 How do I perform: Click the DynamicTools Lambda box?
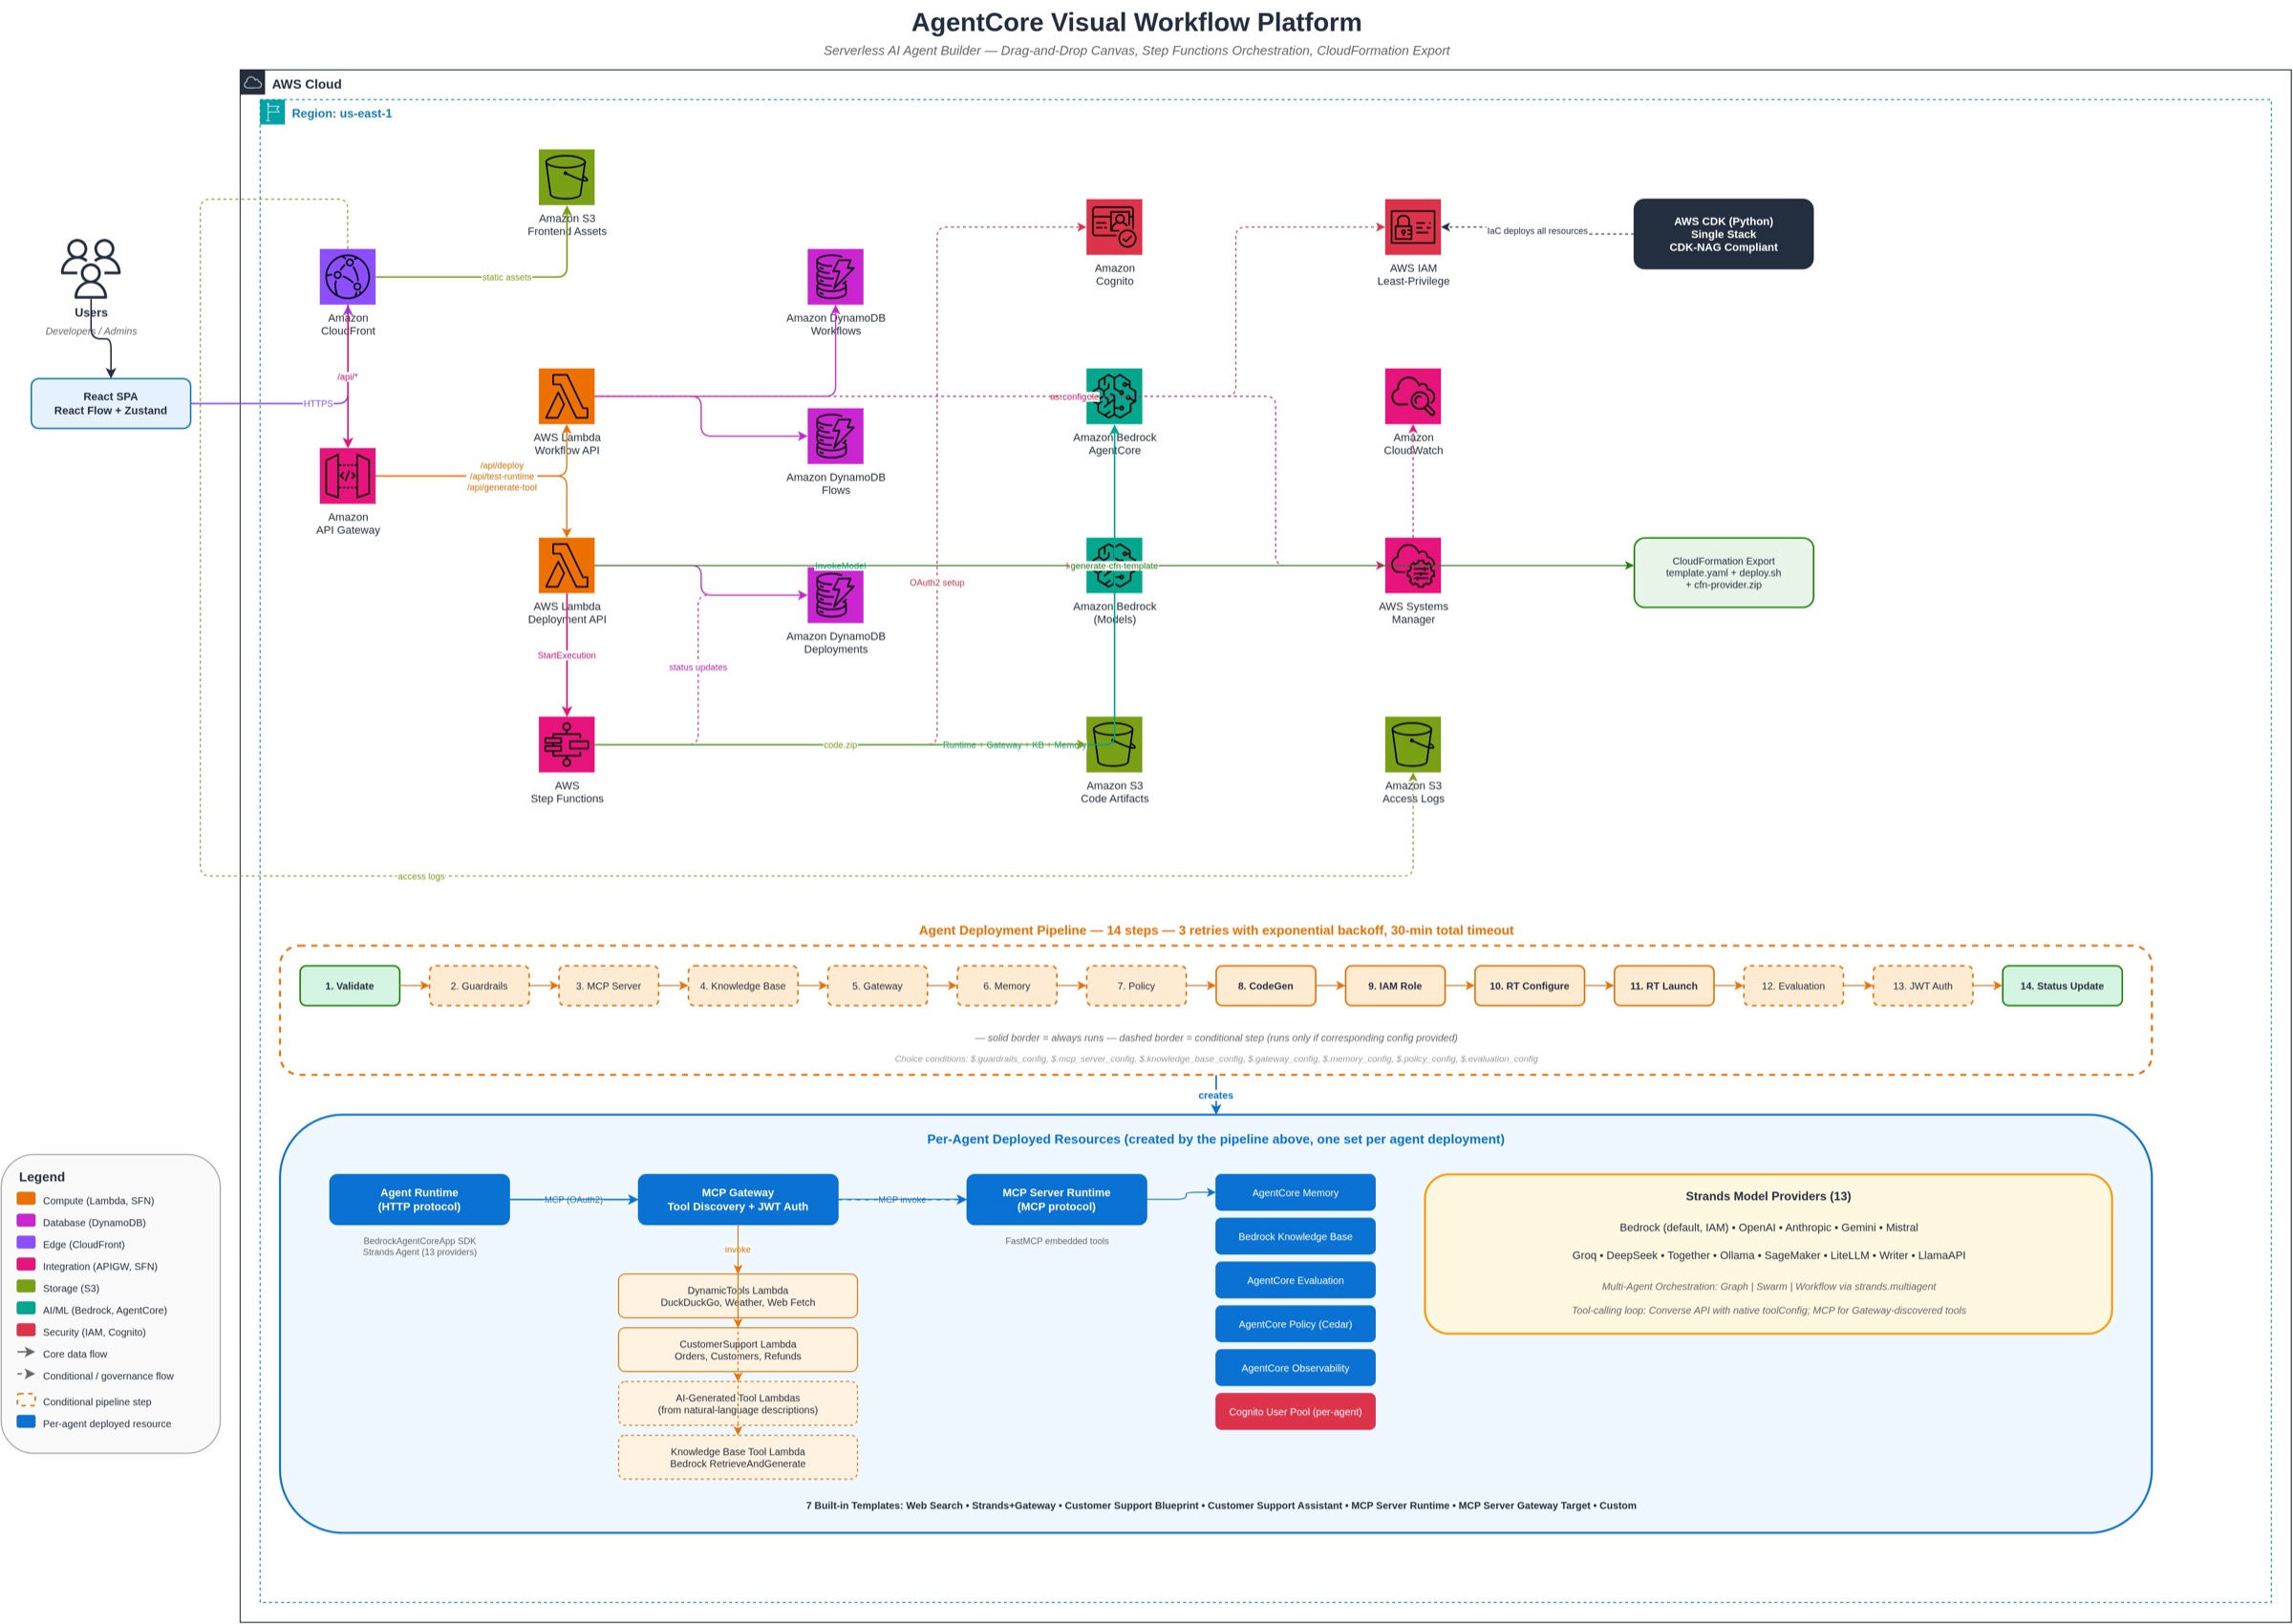coord(737,1296)
